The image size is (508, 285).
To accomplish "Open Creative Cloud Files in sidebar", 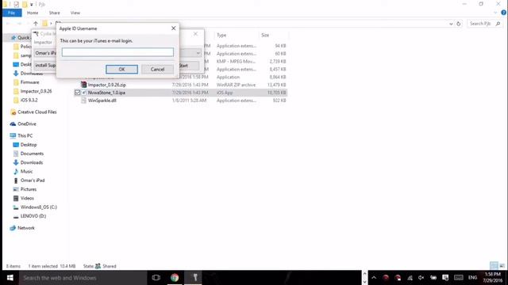I will click(37, 112).
